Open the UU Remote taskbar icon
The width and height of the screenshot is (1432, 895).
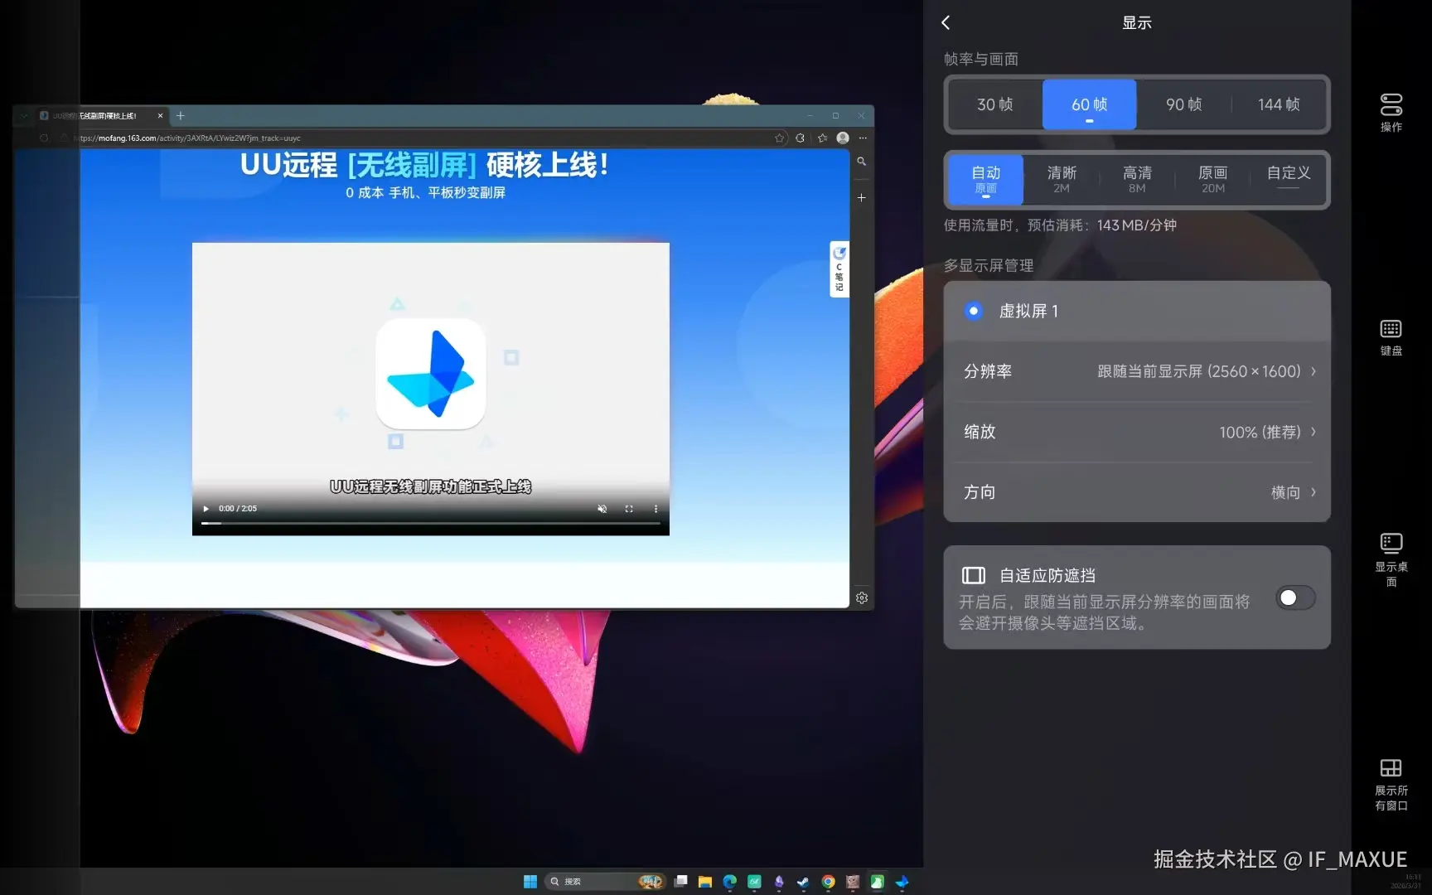pos(902,882)
